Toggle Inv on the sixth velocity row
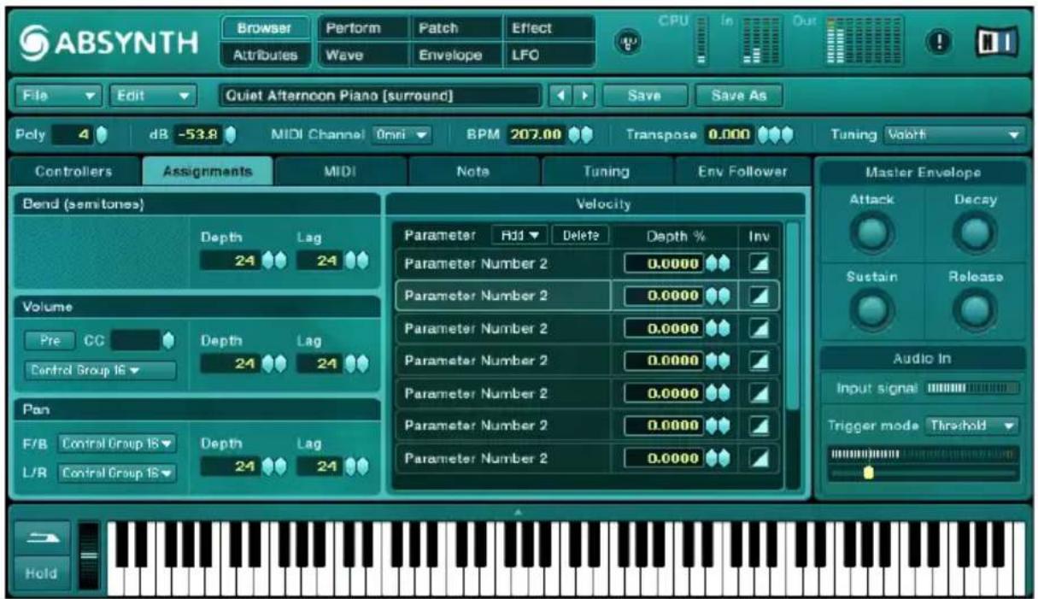Image resolution: width=1038 pixels, height=599 pixels. (x=759, y=426)
